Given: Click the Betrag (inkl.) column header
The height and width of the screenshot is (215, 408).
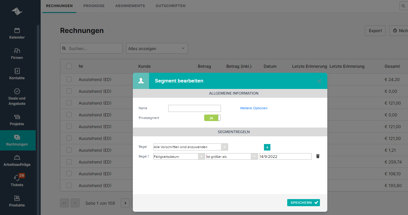Looking at the screenshot, I should click(239, 66).
